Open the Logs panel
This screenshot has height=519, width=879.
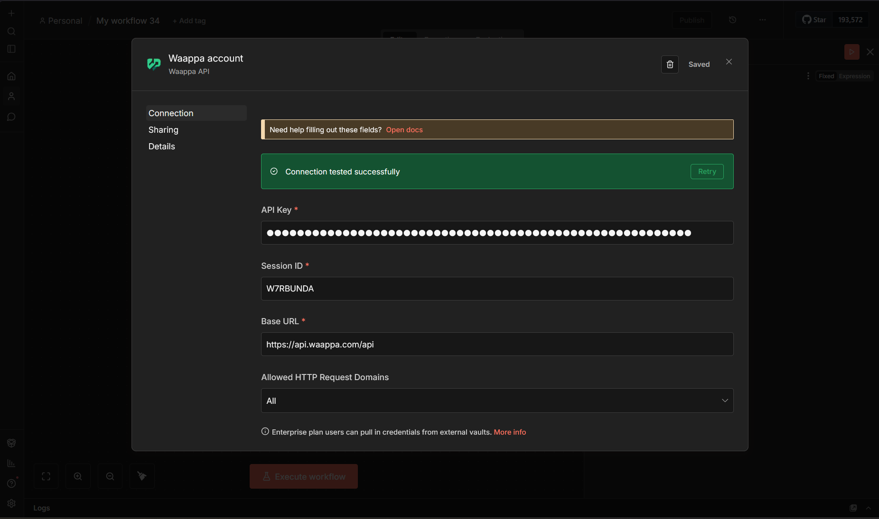tap(42, 508)
